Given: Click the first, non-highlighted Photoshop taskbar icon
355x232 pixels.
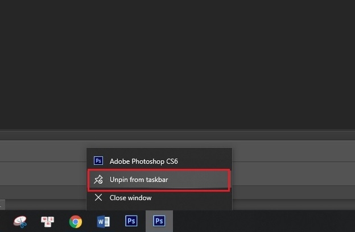Looking at the screenshot, I should point(131,221).
